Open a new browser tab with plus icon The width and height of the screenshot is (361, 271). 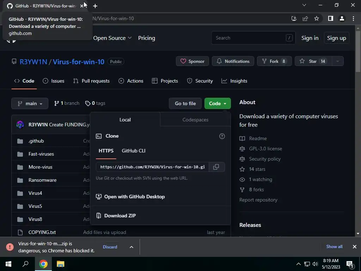[x=95, y=6]
